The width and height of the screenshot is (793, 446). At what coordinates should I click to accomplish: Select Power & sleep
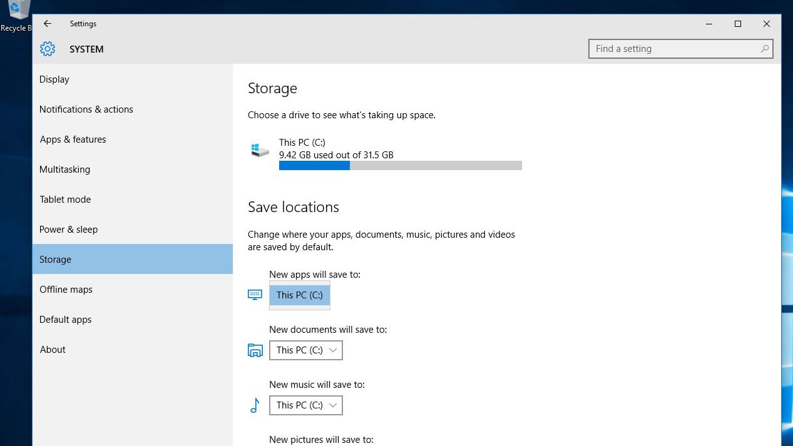coord(133,230)
